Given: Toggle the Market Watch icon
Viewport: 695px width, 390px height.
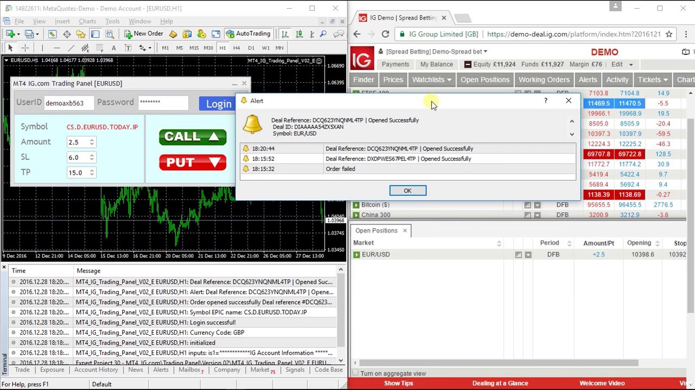Looking at the screenshot, I should click(52, 34).
